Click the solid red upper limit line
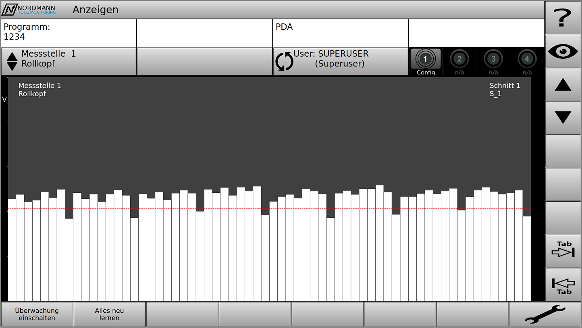 [x=269, y=179]
